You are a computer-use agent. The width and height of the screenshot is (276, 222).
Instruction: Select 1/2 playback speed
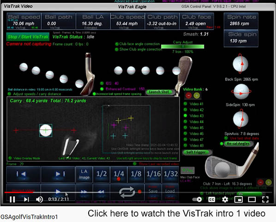[102, 174]
